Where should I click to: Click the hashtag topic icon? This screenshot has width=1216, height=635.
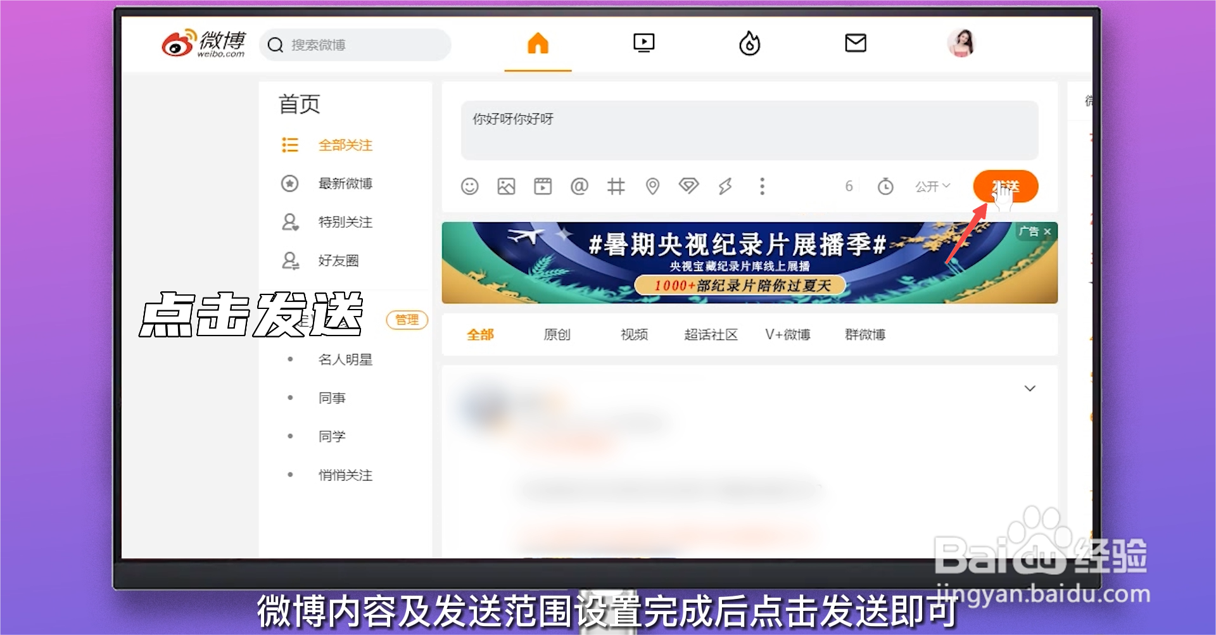point(615,185)
